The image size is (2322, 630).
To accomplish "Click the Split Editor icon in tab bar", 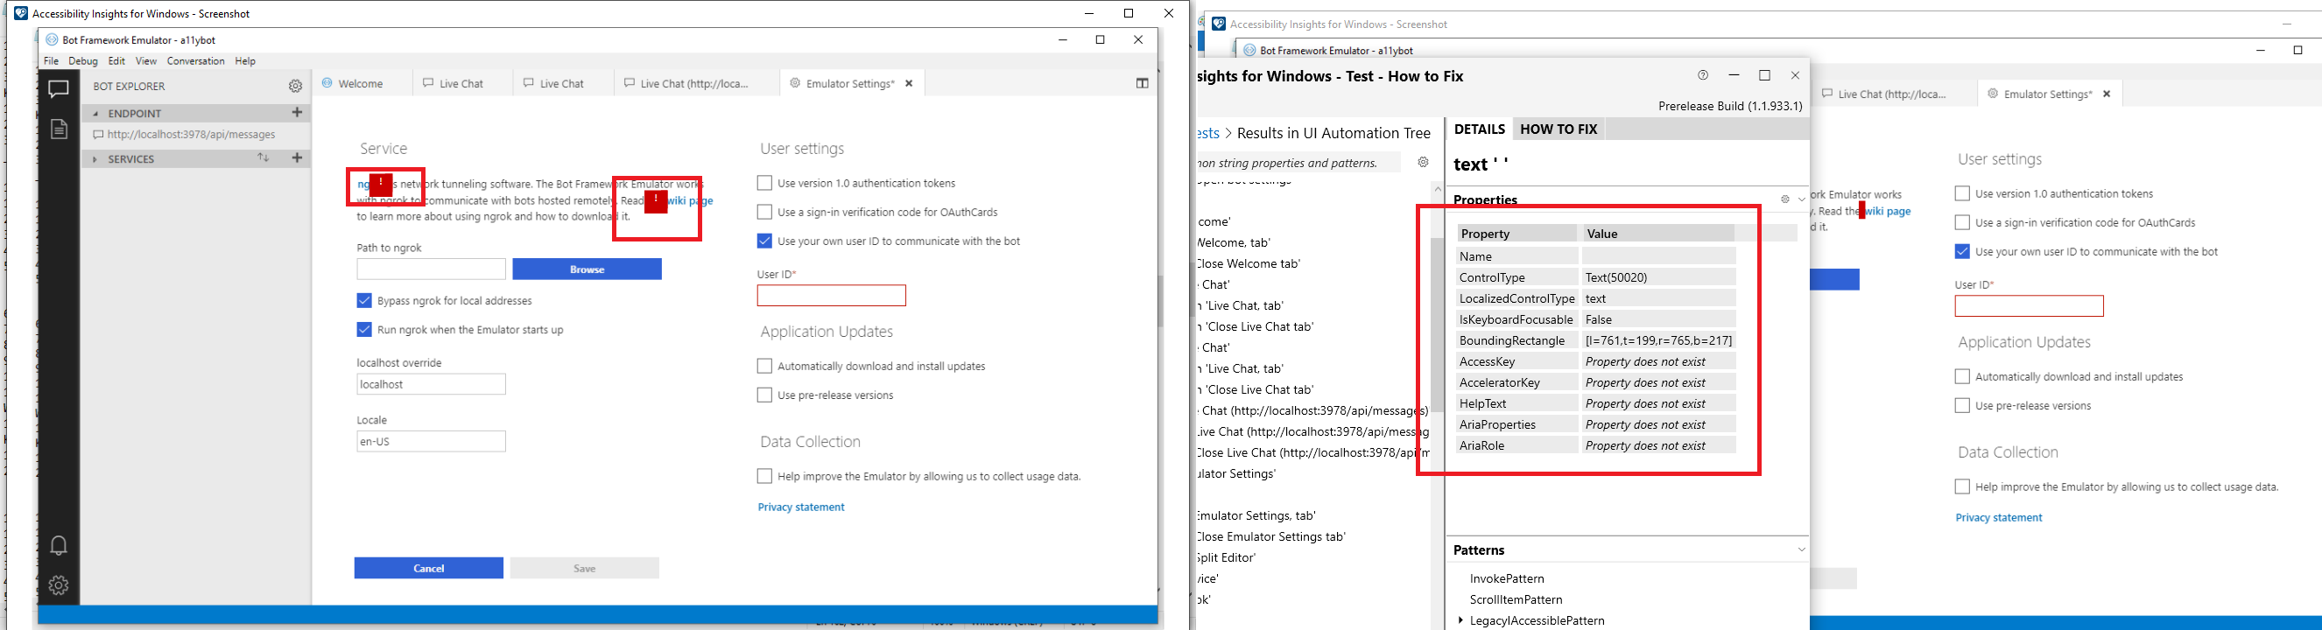I will coord(1142,83).
